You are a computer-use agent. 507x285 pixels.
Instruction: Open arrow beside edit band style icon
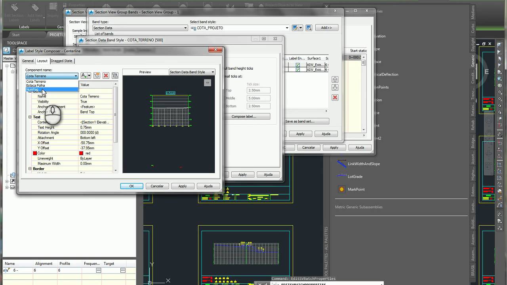click(301, 28)
